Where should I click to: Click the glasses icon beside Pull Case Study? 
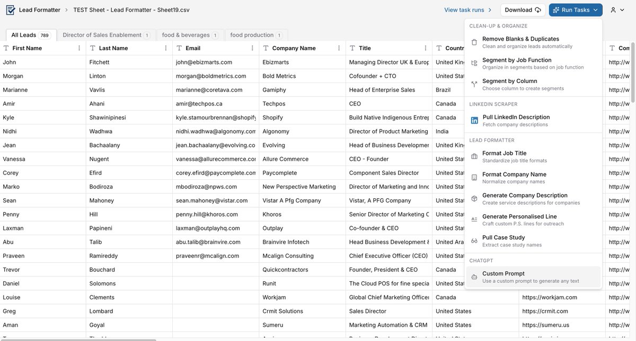point(474,241)
